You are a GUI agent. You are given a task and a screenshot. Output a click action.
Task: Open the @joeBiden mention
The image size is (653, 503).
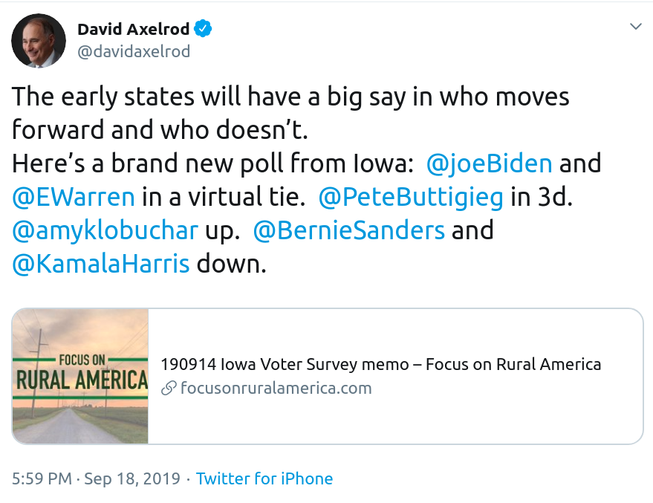pyautogui.click(x=490, y=163)
